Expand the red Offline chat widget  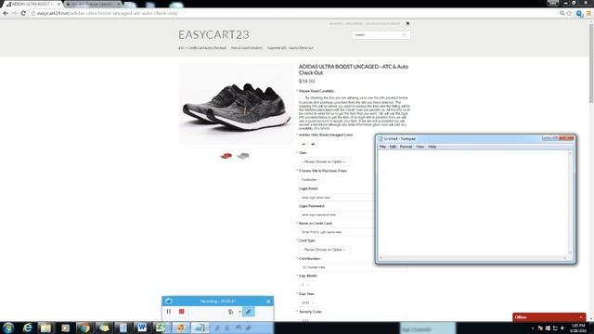point(549,317)
